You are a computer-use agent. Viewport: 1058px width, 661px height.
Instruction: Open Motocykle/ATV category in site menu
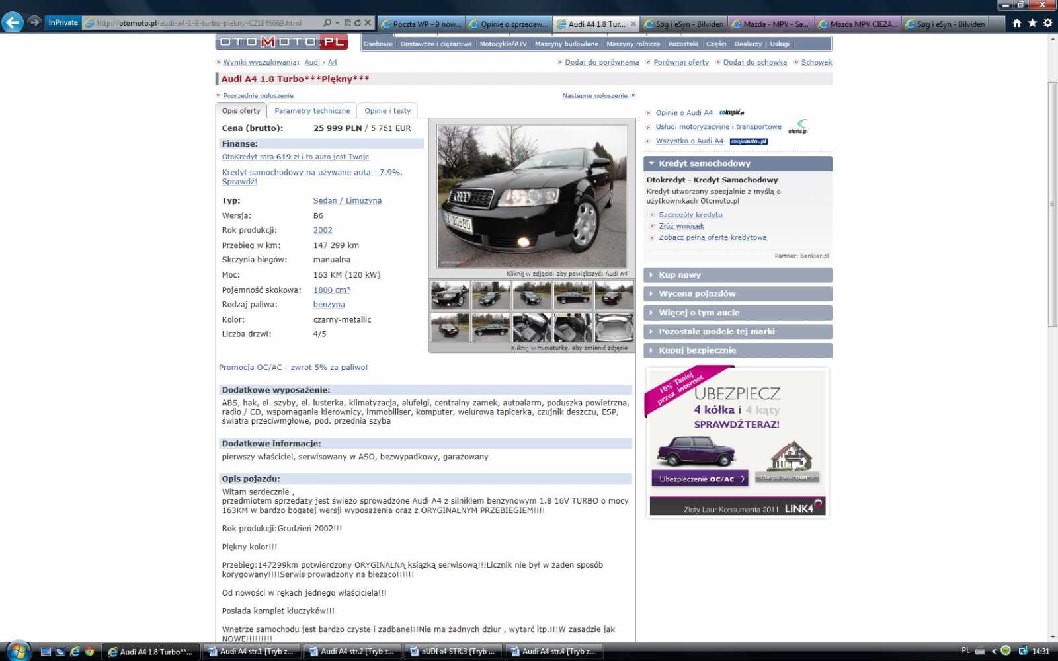[503, 44]
